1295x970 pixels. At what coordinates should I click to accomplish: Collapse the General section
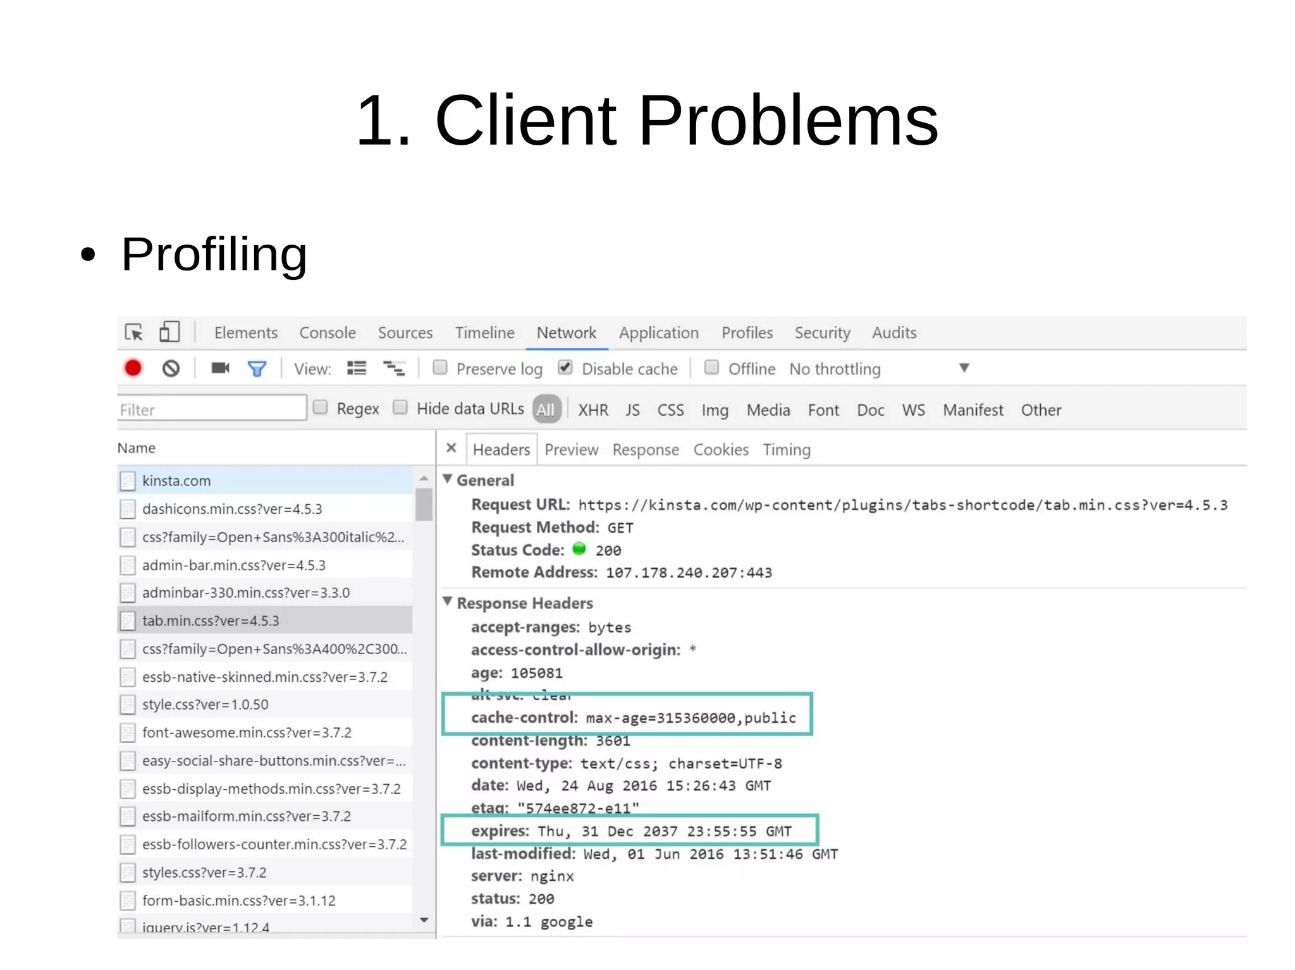coord(448,479)
